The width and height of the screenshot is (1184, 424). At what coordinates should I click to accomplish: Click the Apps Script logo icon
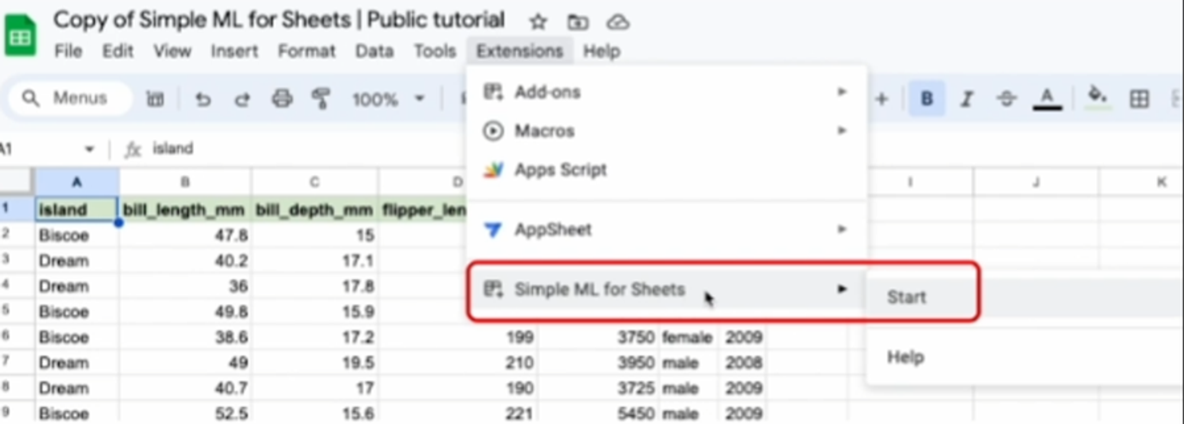tap(493, 170)
